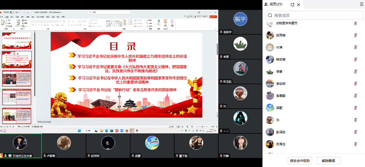Click the slide pane vertical scrollbar
The width and height of the screenshot is (365, 167).
point(217,48)
